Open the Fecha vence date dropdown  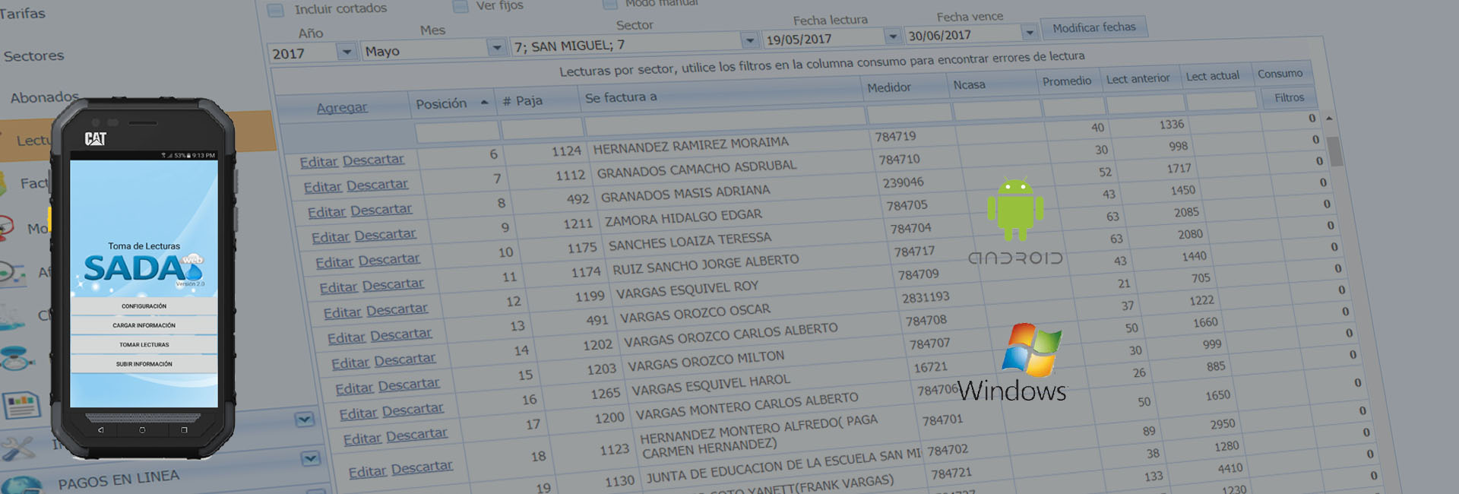click(1030, 33)
